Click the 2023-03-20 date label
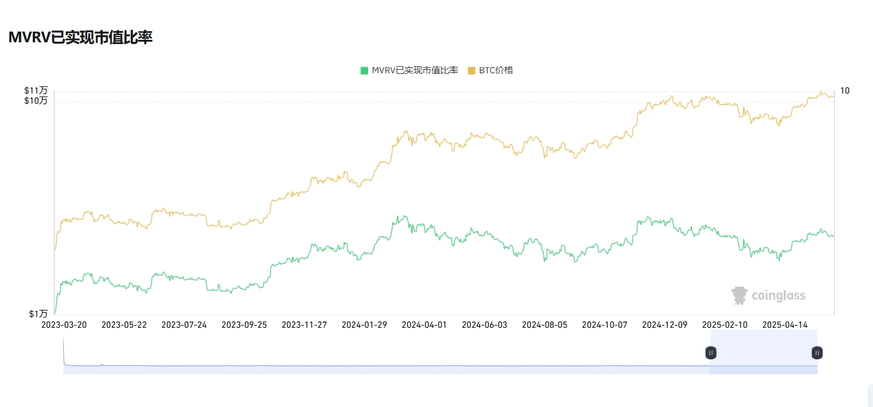873x407 pixels. [x=64, y=325]
